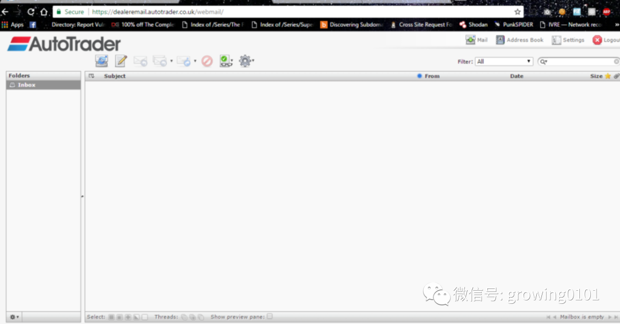Open the Filter dropdown set to All

(504, 61)
